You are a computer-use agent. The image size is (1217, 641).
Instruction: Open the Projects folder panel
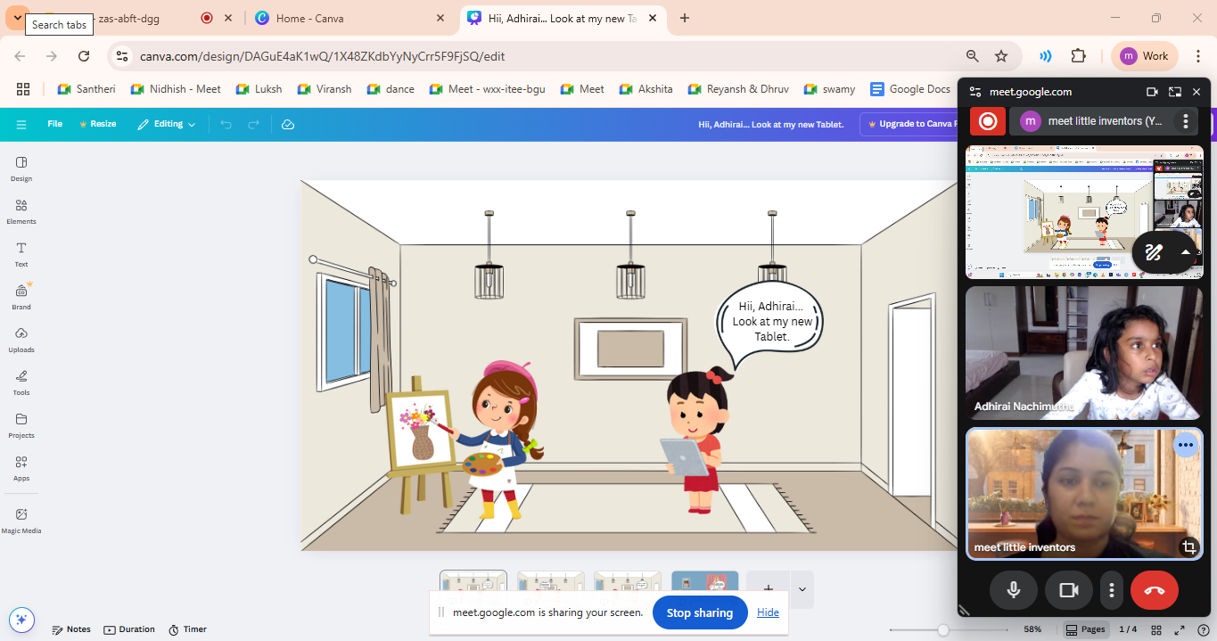21,424
